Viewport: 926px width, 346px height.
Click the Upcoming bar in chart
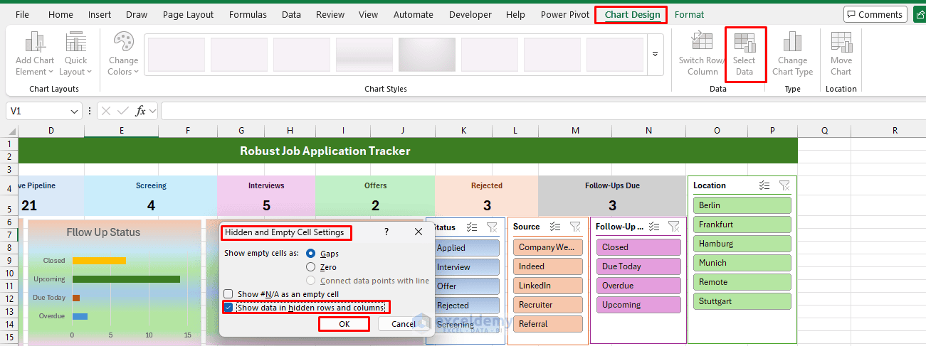point(126,279)
